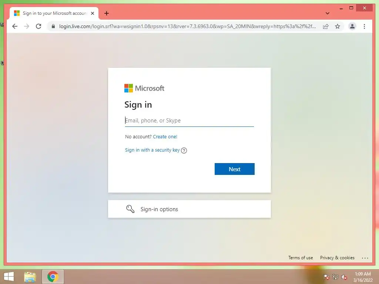Screen dimensions: 379x284
Task: Open the Chrome profile avatar
Action: pyautogui.click(x=352, y=26)
